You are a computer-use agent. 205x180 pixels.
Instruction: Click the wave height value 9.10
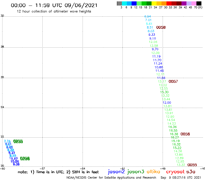pos(153,38)
